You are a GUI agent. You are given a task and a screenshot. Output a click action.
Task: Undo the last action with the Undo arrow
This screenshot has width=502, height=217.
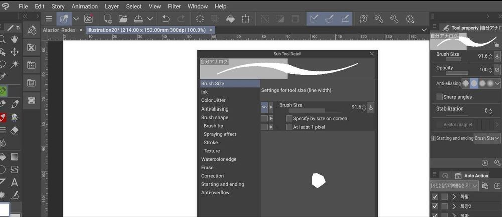pos(166,19)
